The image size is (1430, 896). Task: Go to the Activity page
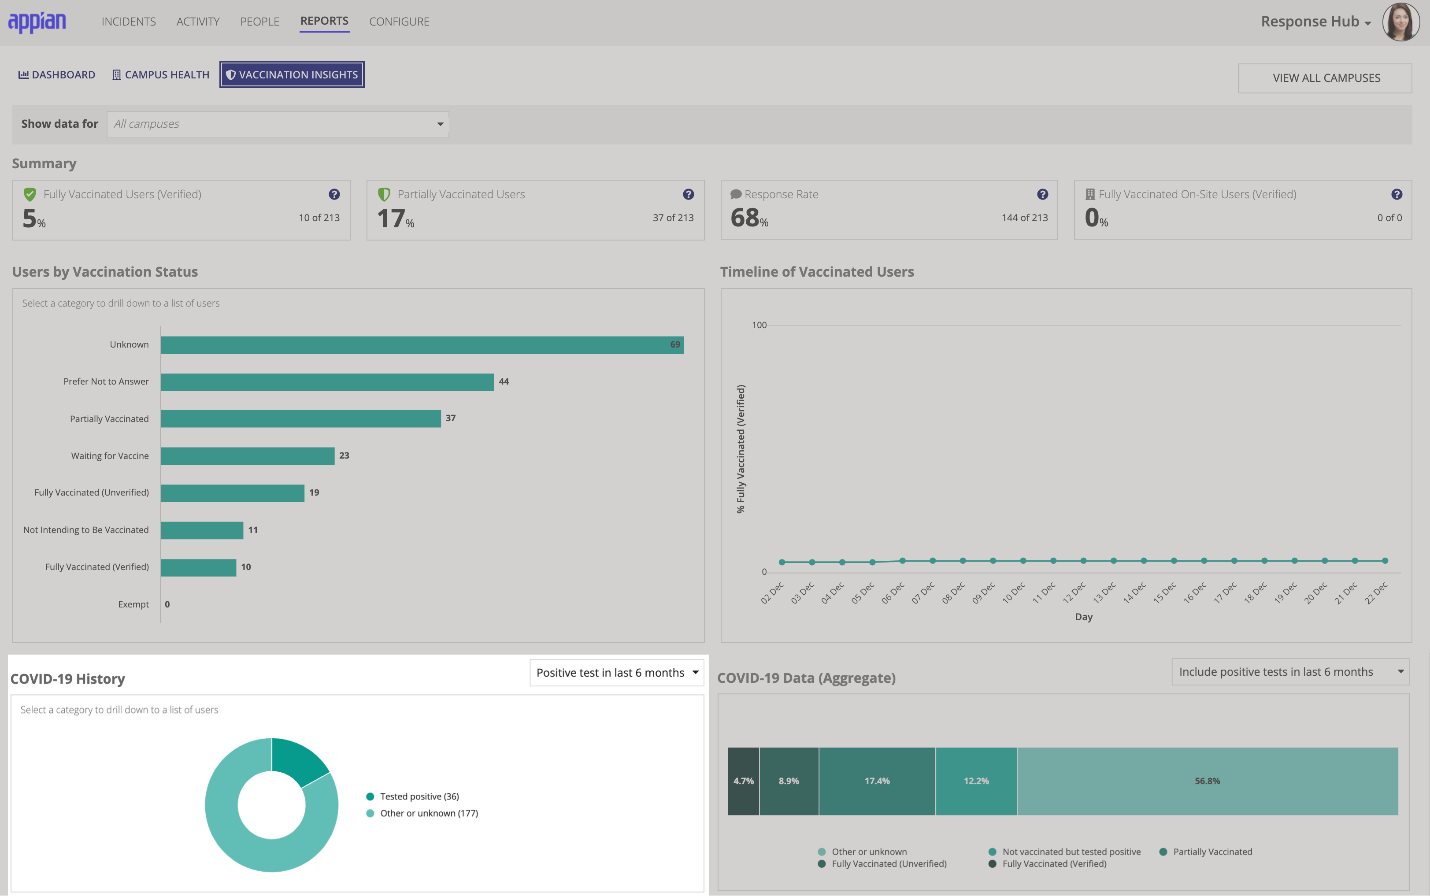pos(198,21)
